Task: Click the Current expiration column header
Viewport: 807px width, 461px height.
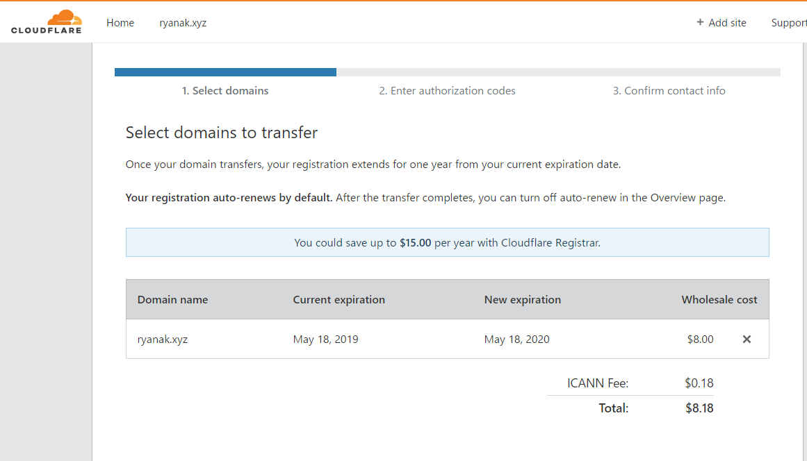Action: [339, 300]
